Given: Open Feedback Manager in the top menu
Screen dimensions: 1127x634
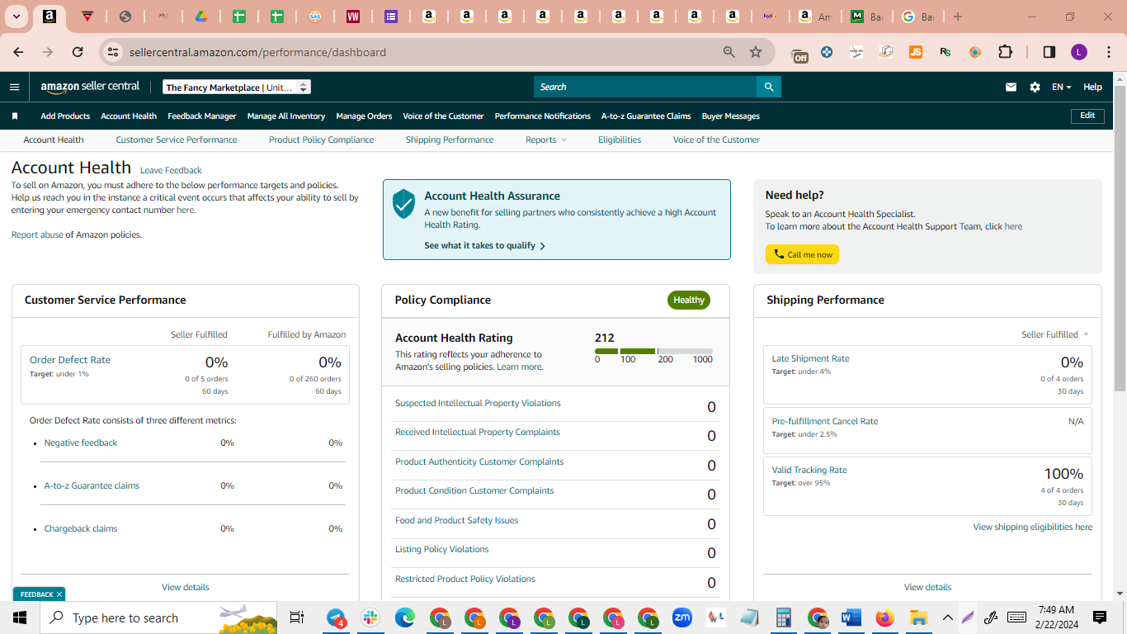Looking at the screenshot, I should 201,116.
